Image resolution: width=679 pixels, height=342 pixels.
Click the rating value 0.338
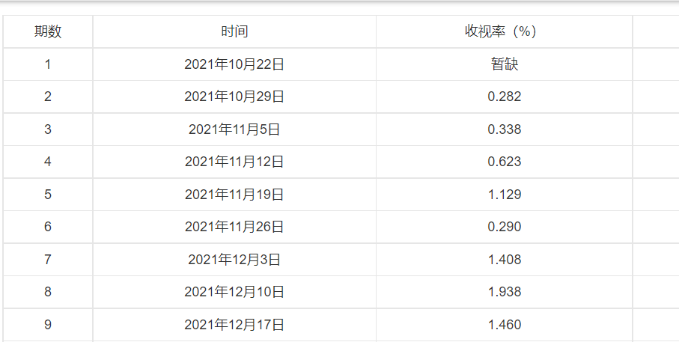click(504, 129)
